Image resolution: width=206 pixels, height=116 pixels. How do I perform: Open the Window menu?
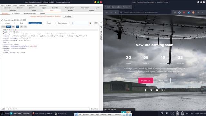[30, 5]
